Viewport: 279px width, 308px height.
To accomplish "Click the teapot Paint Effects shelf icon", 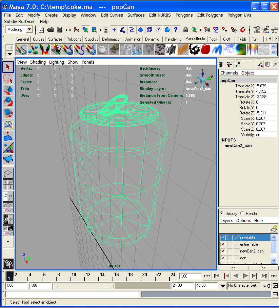I will [102, 49].
